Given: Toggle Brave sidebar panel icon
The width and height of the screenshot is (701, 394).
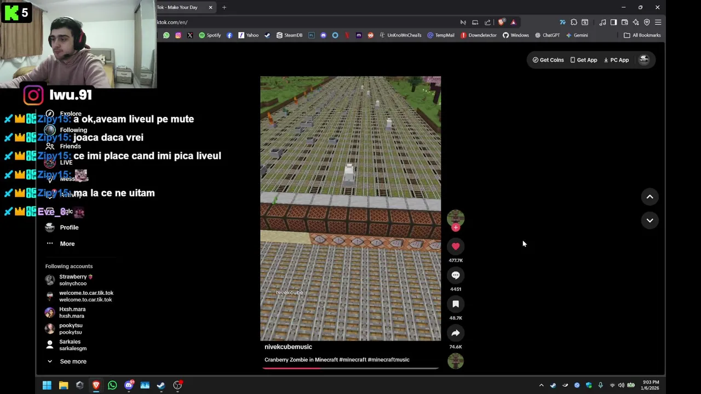Looking at the screenshot, I should tap(613, 22).
